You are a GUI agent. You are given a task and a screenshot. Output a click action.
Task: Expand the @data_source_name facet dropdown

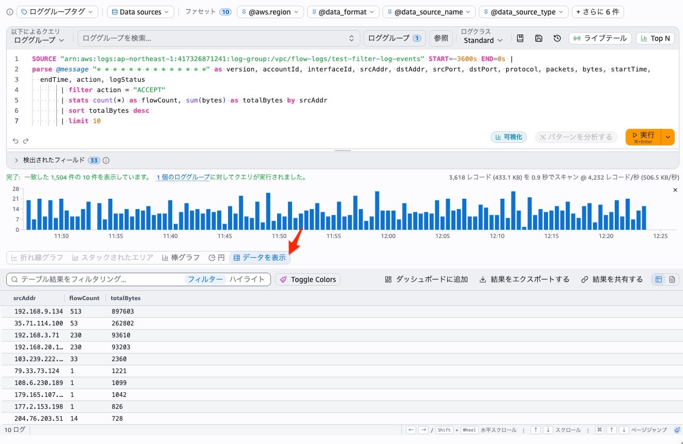click(429, 11)
